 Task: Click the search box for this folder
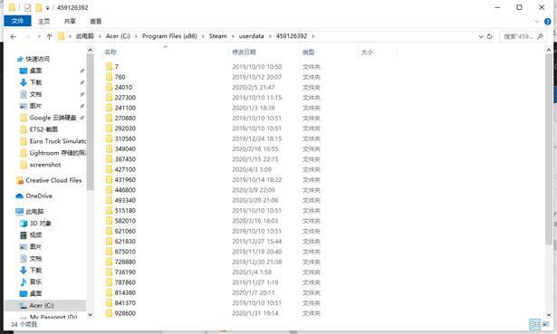click(x=523, y=36)
